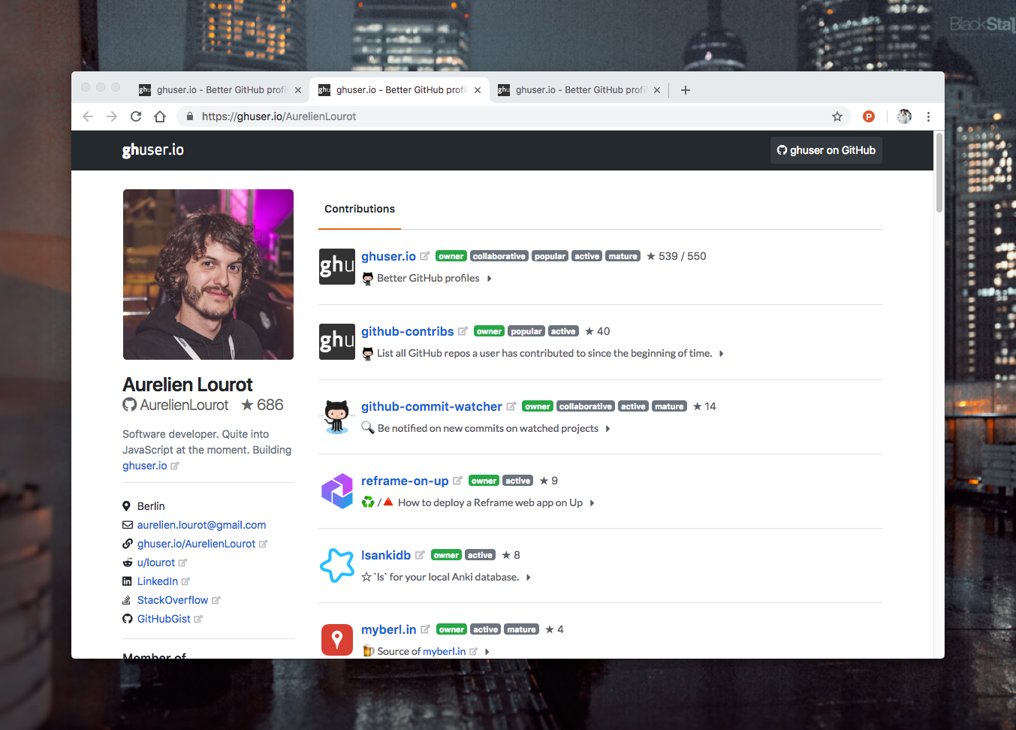Click the purple cube reframe-on-up icon
This screenshot has height=730, width=1016.
tap(337, 491)
